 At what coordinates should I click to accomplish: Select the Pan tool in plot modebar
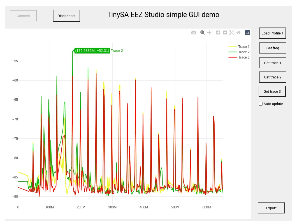coord(209,32)
